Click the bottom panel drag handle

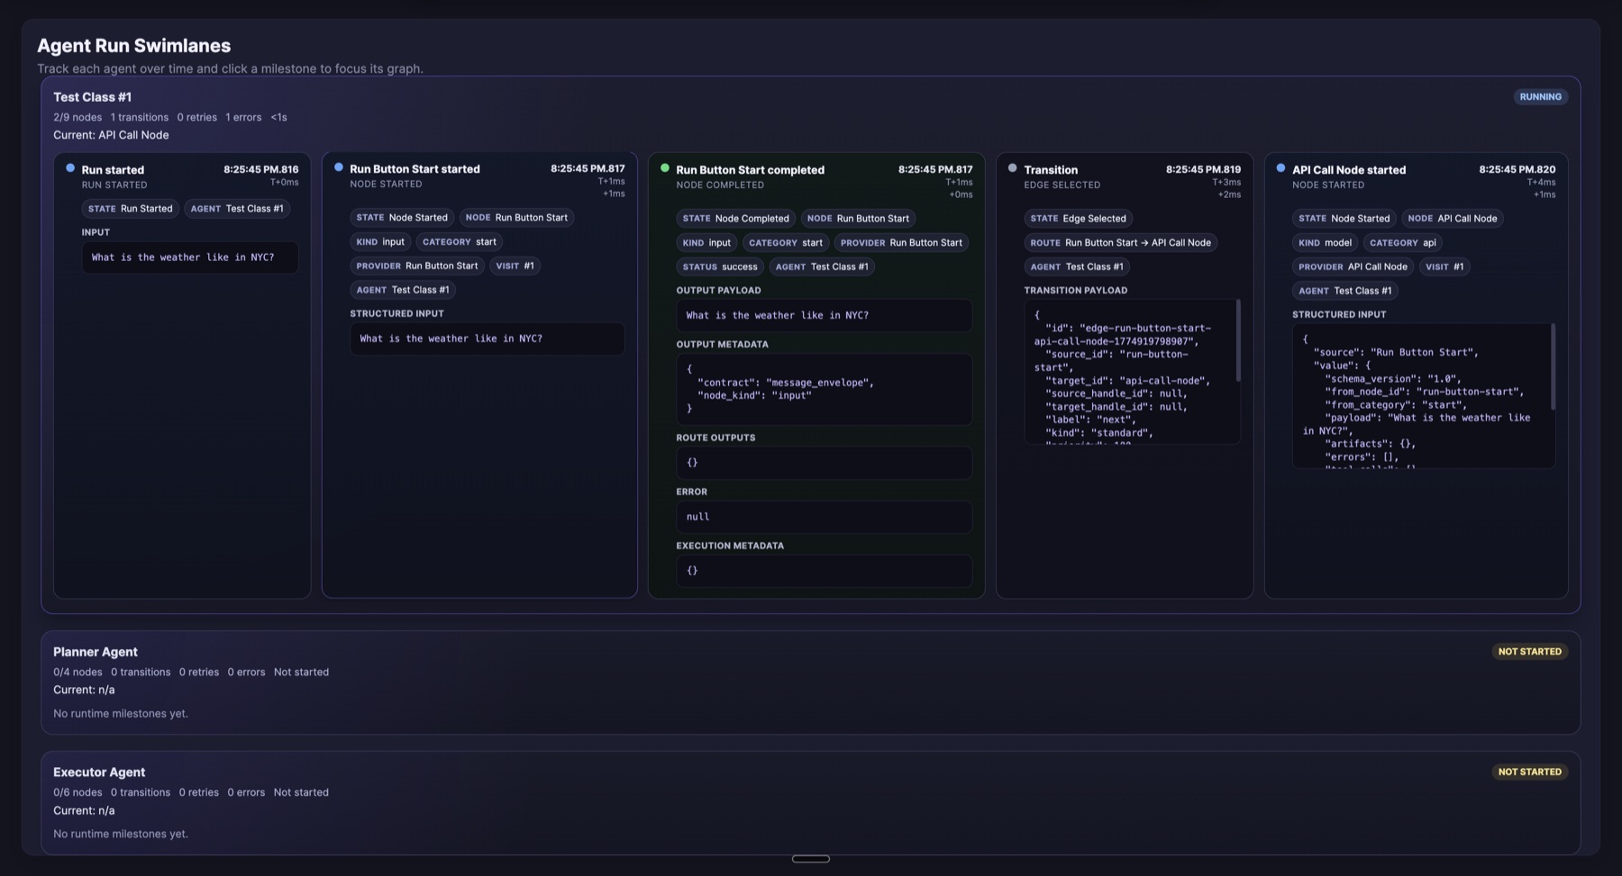(x=811, y=859)
